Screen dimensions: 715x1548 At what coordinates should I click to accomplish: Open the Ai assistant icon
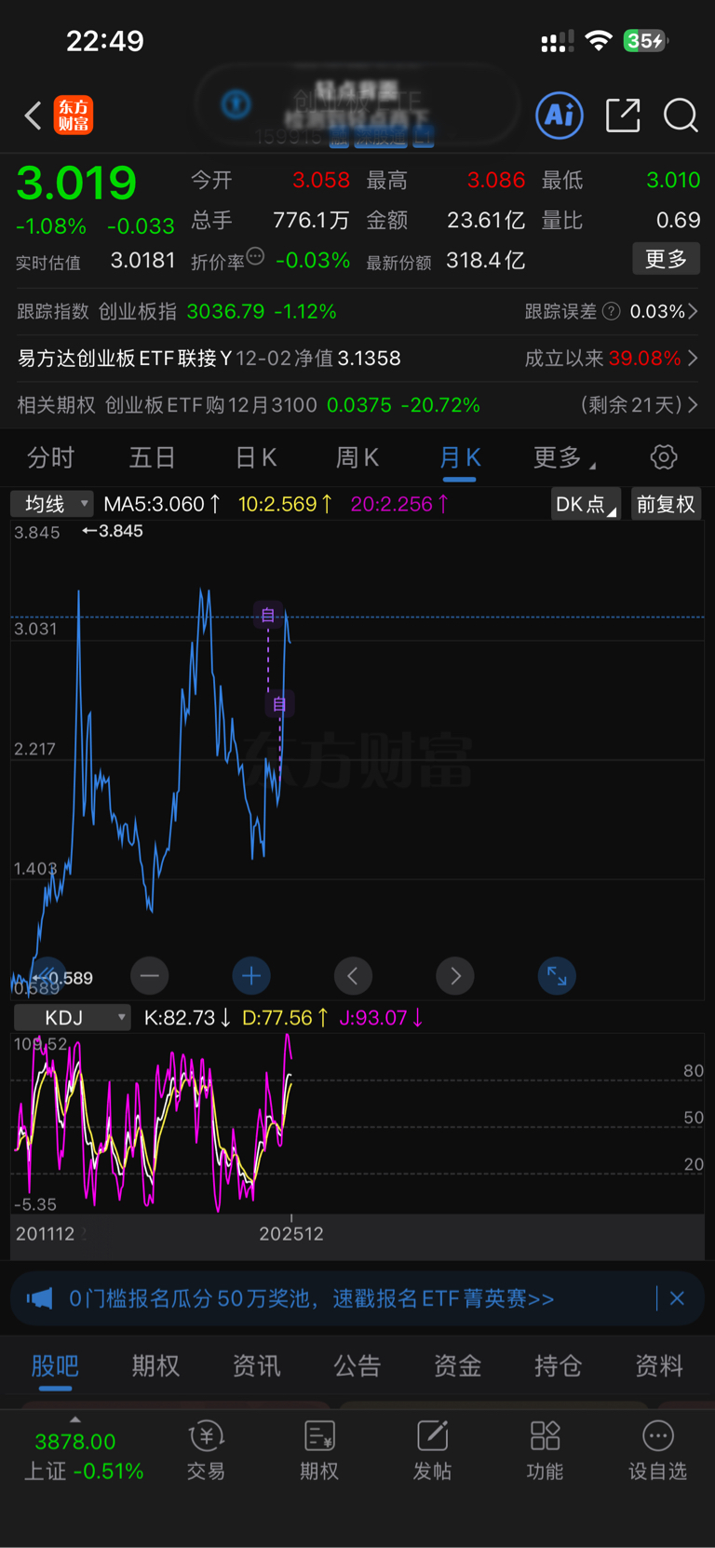(560, 115)
